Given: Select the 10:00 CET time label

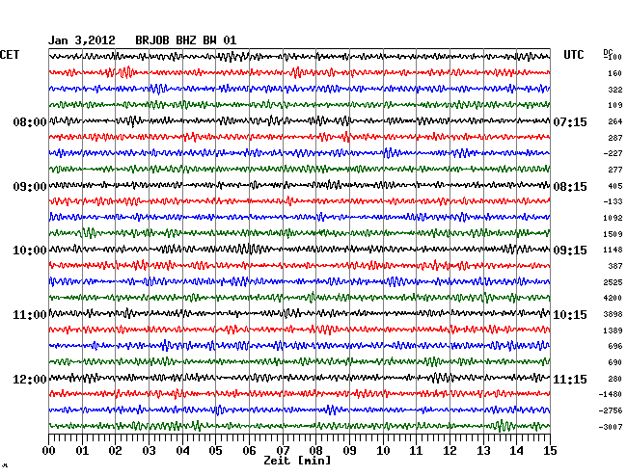Looking at the screenshot, I should 30,251.
